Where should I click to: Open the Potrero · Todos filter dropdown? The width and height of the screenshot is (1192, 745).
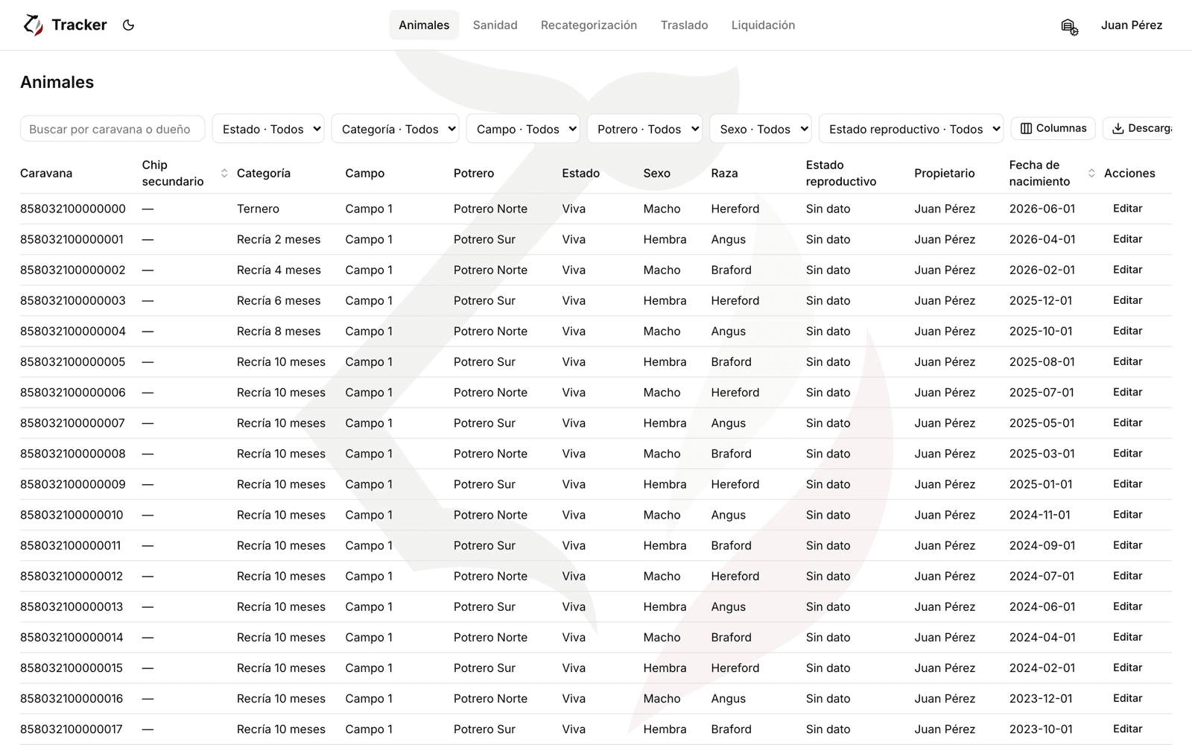(644, 129)
